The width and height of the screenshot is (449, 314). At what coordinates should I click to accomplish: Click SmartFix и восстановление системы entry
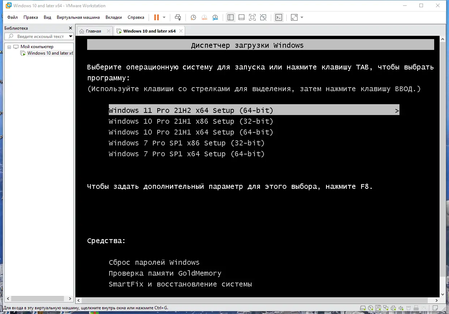tap(180, 284)
